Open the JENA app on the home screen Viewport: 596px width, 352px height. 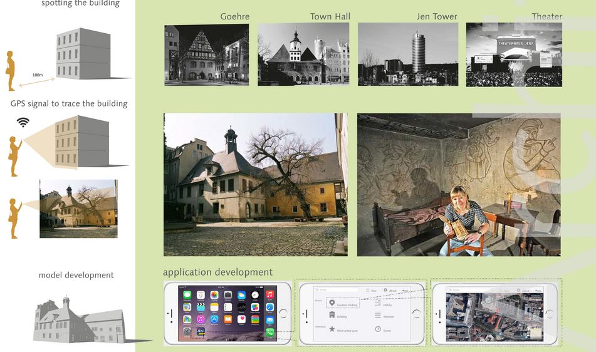coord(201,332)
